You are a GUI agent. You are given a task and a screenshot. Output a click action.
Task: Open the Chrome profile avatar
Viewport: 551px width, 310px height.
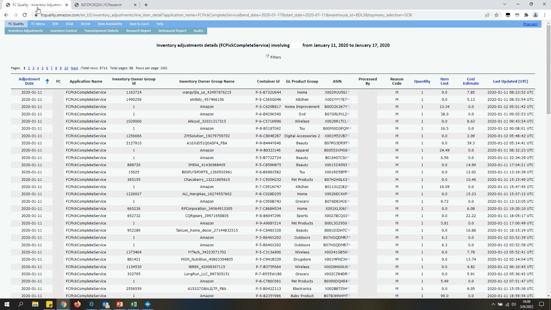point(536,15)
